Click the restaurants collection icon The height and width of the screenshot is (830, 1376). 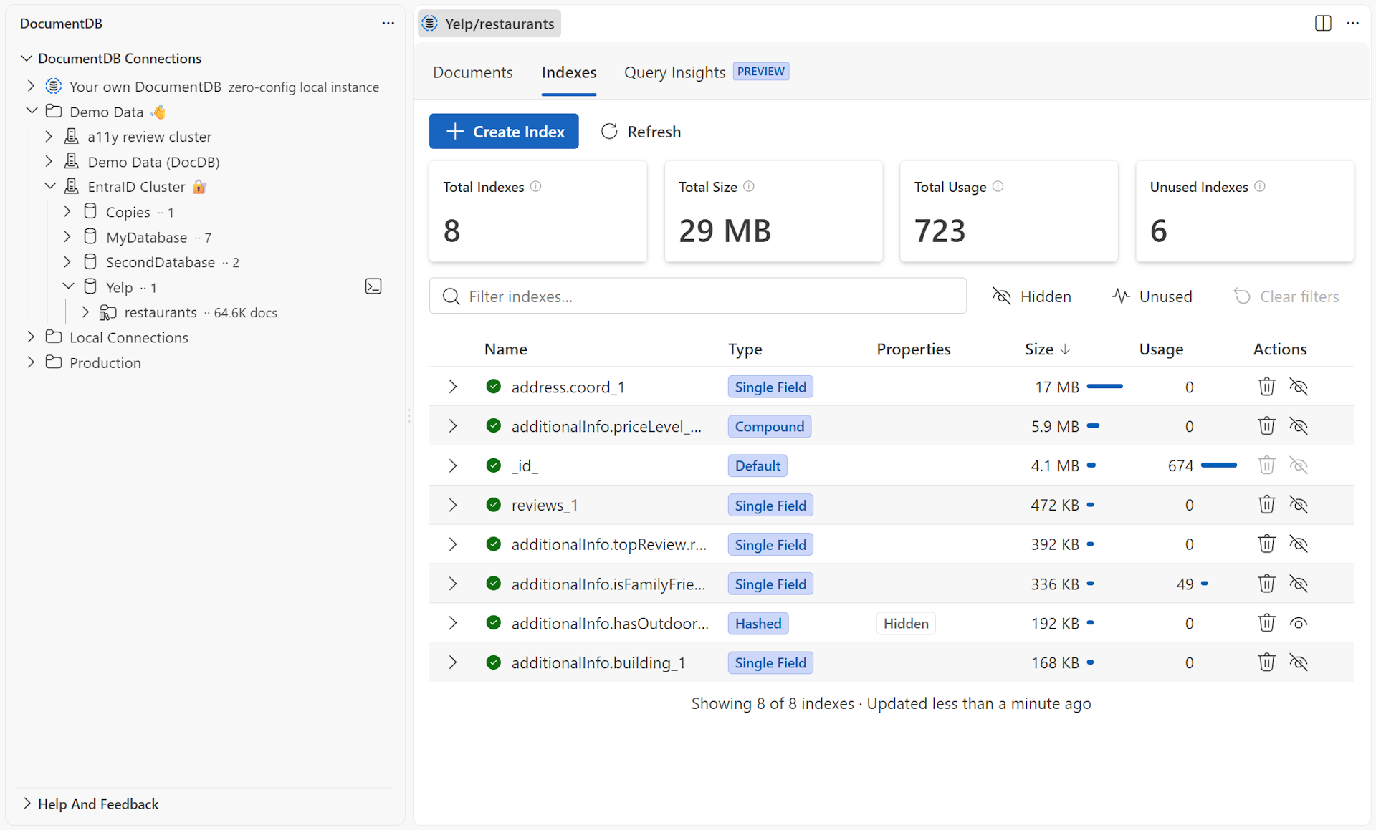coord(108,312)
